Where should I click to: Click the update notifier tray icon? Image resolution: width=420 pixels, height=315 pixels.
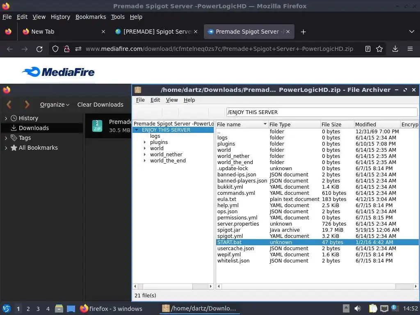(x=394, y=308)
